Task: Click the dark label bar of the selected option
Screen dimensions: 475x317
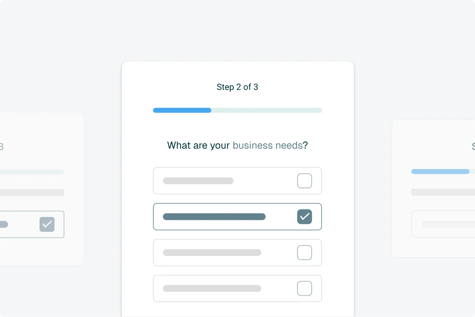Action: [214, 217]
